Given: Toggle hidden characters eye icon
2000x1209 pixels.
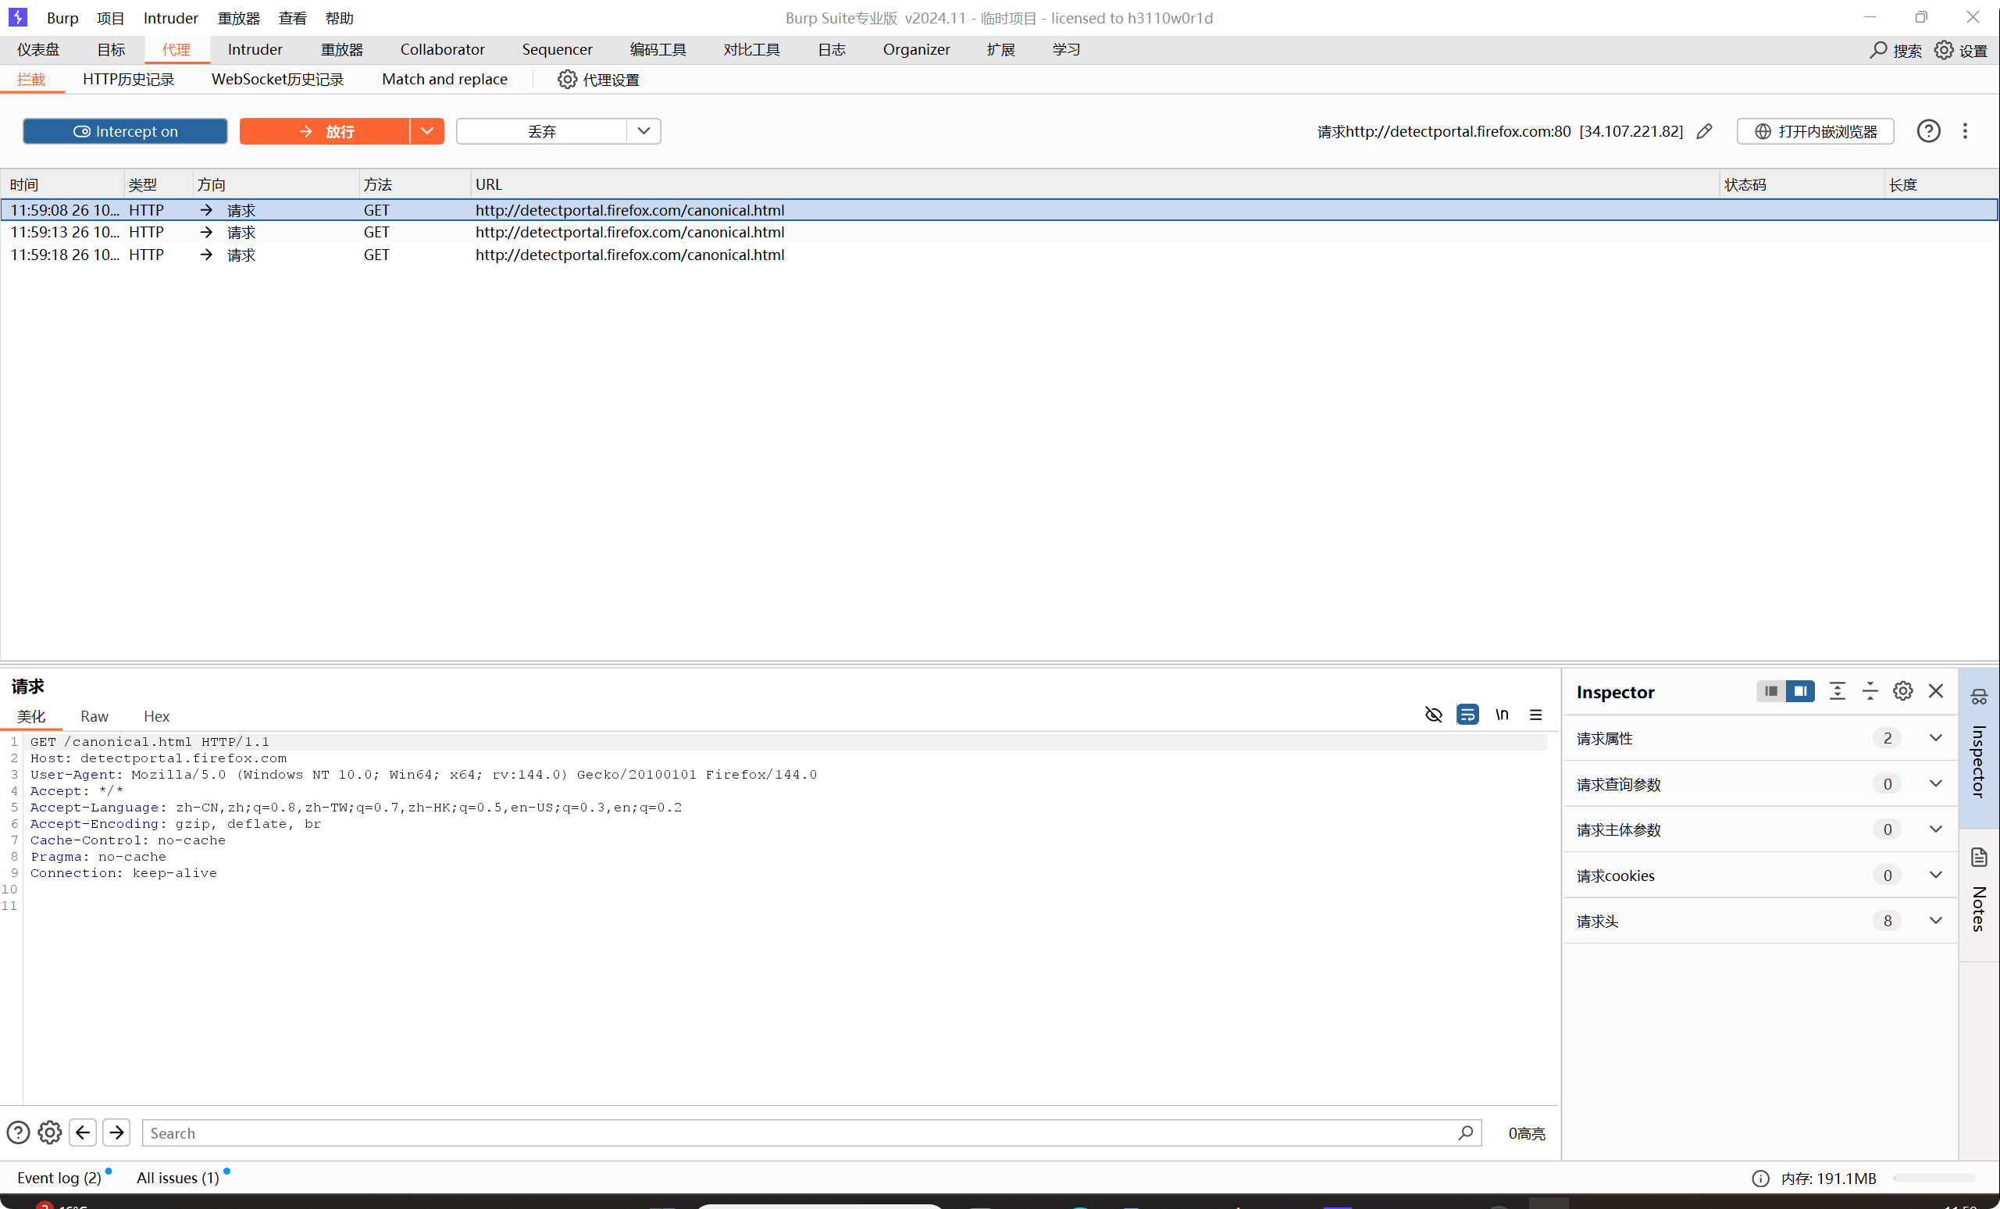Looking at the screenshot, I should [1432, 715].
